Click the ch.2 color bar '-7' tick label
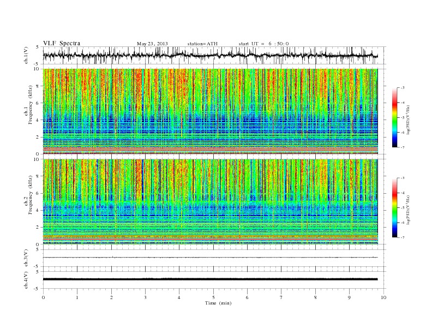Image resolution: width=432 pixels, height=334 pixels. pos(402,237)
